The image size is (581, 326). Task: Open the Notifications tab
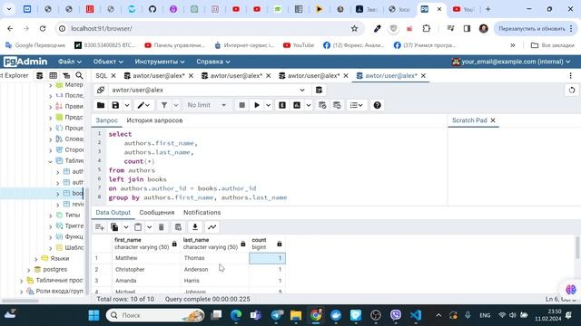202,213
